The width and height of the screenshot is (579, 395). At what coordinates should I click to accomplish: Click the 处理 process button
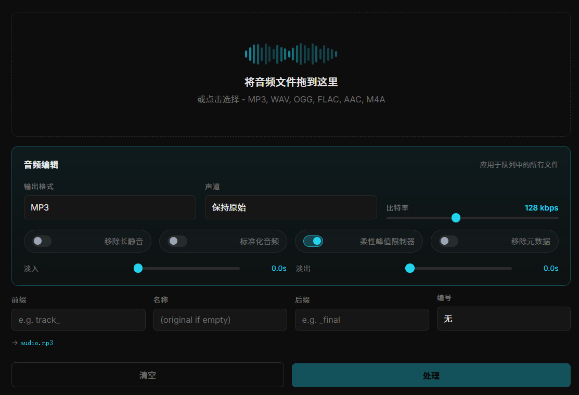[431, 375]
